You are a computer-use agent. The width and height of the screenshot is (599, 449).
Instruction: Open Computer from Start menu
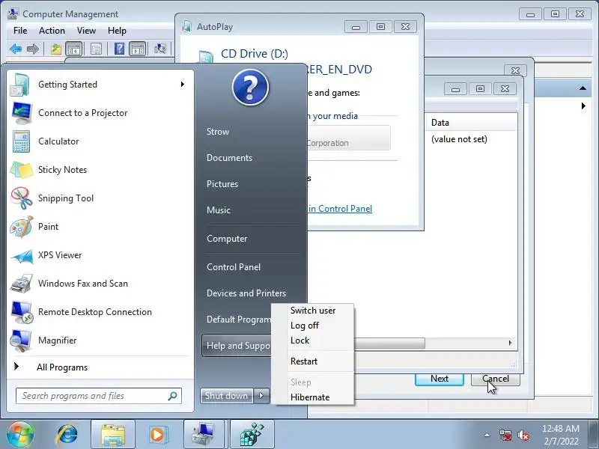(x=227, y=239)
